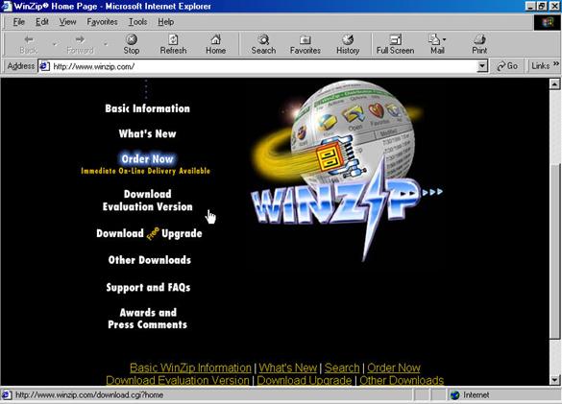
Task: Follow the What's New footer text link
Action: click(288, 368)
